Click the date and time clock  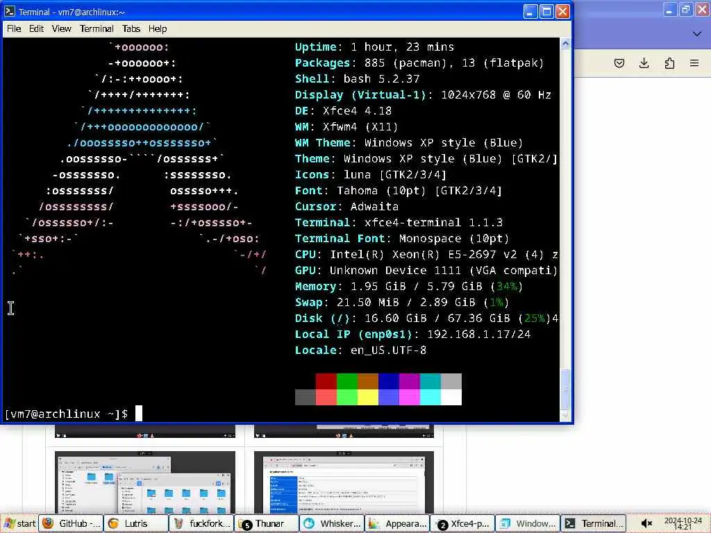click(x=683, y=523)
